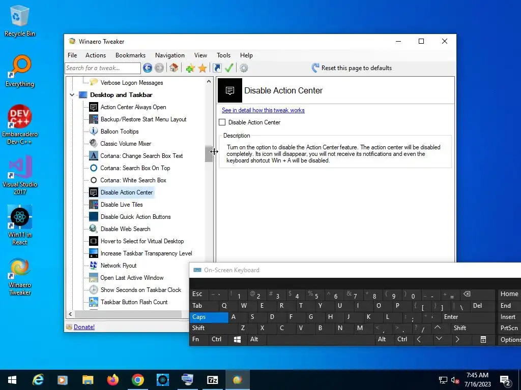The image size is (521, 390).
Task: Click the tree horizontal scroll-left arrow
Action: click(70, 314)
